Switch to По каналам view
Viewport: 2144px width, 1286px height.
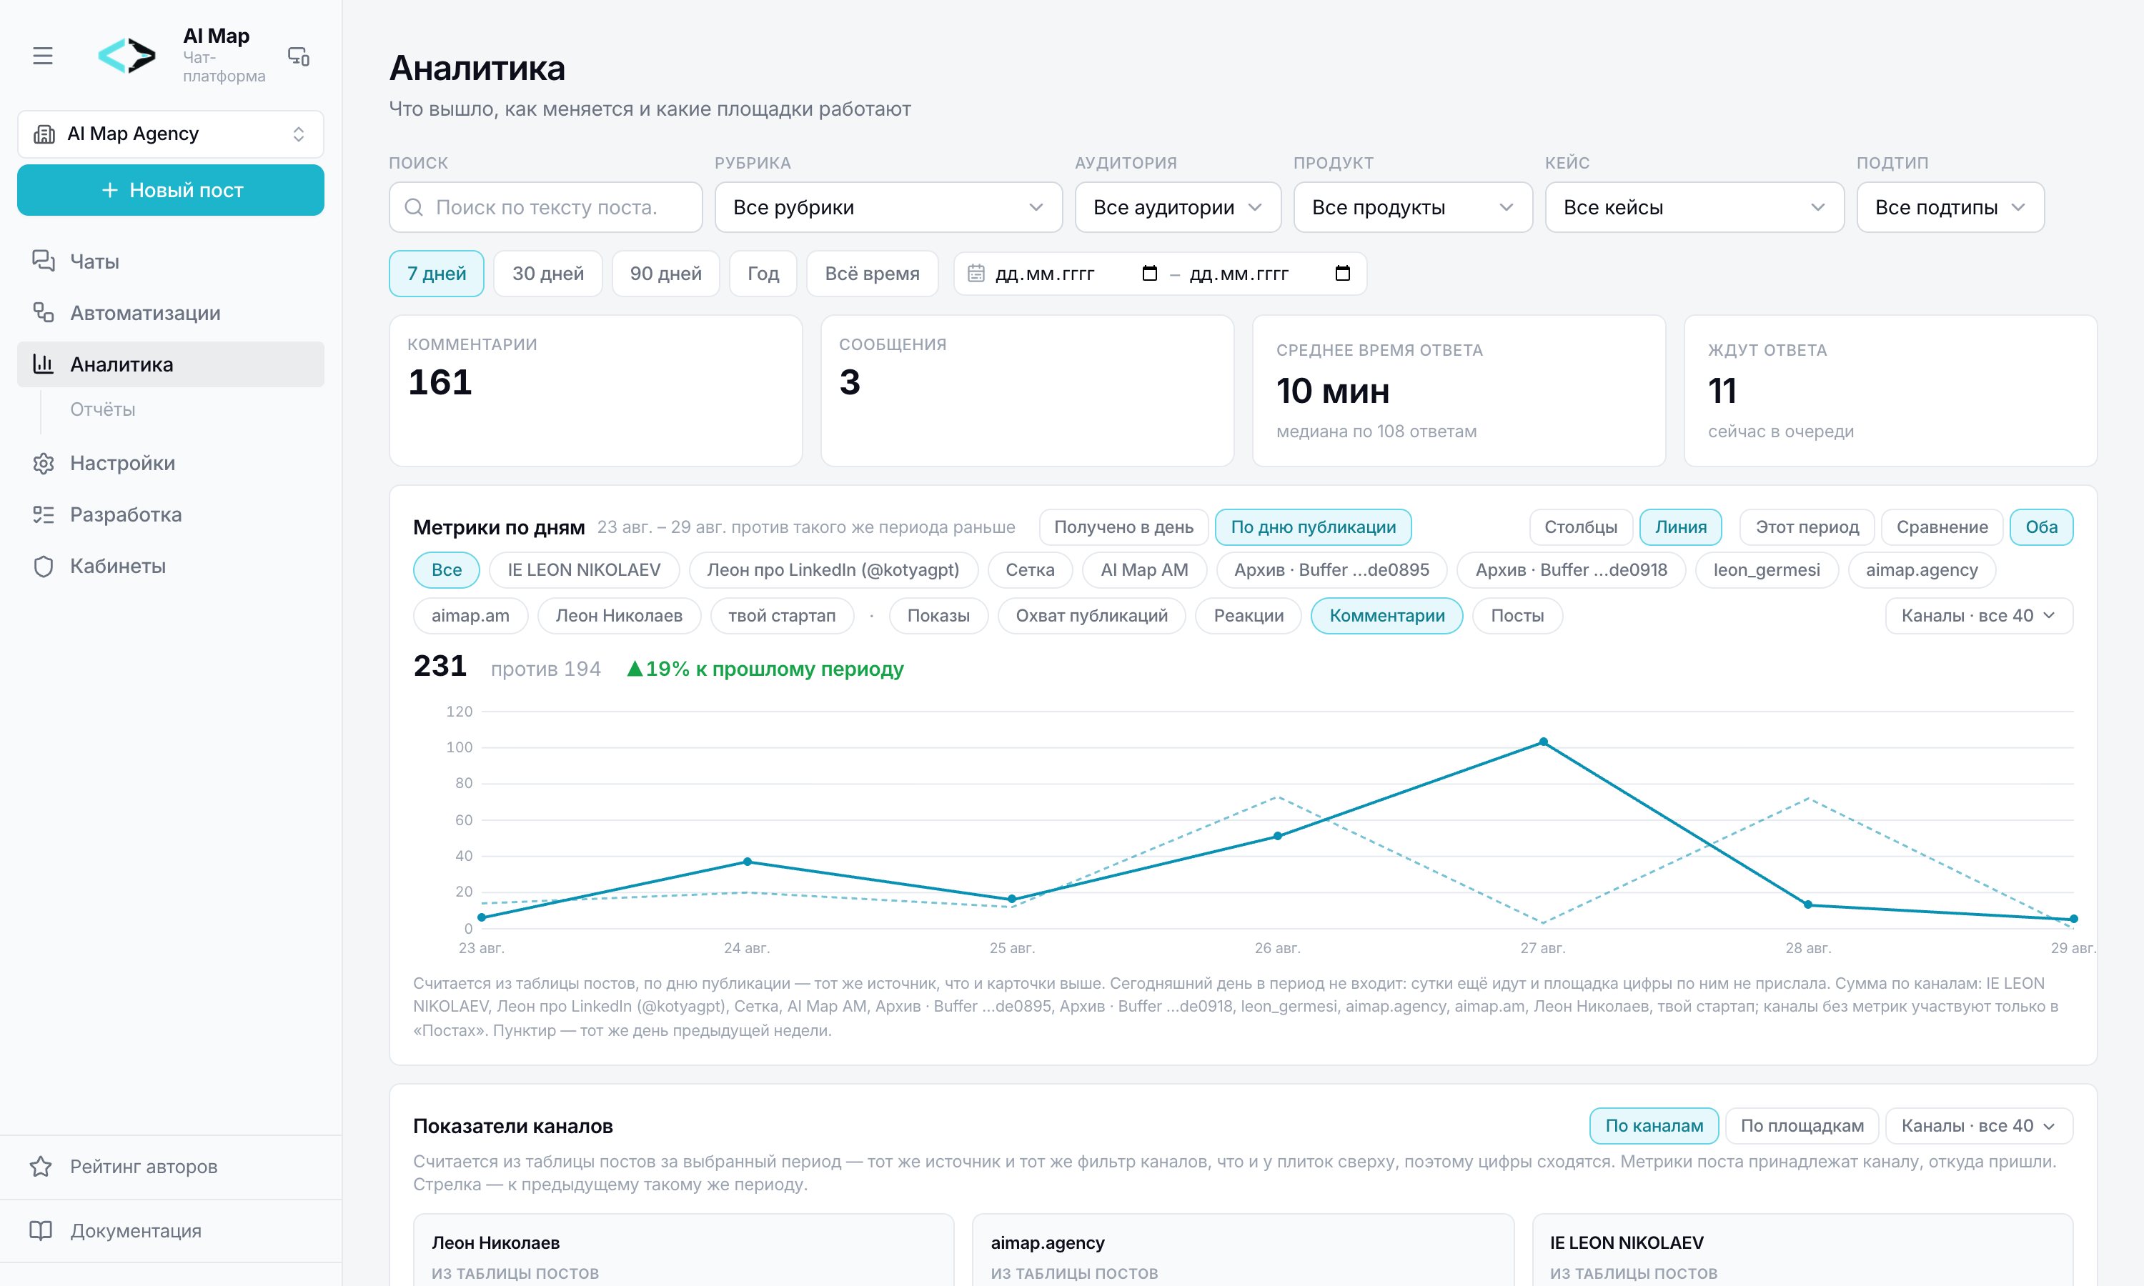1654,1126
